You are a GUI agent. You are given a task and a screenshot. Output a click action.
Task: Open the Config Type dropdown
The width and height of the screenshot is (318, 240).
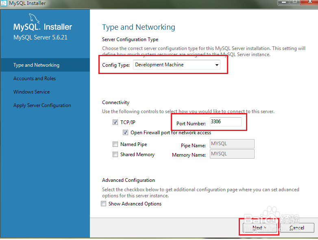(176, 65)
